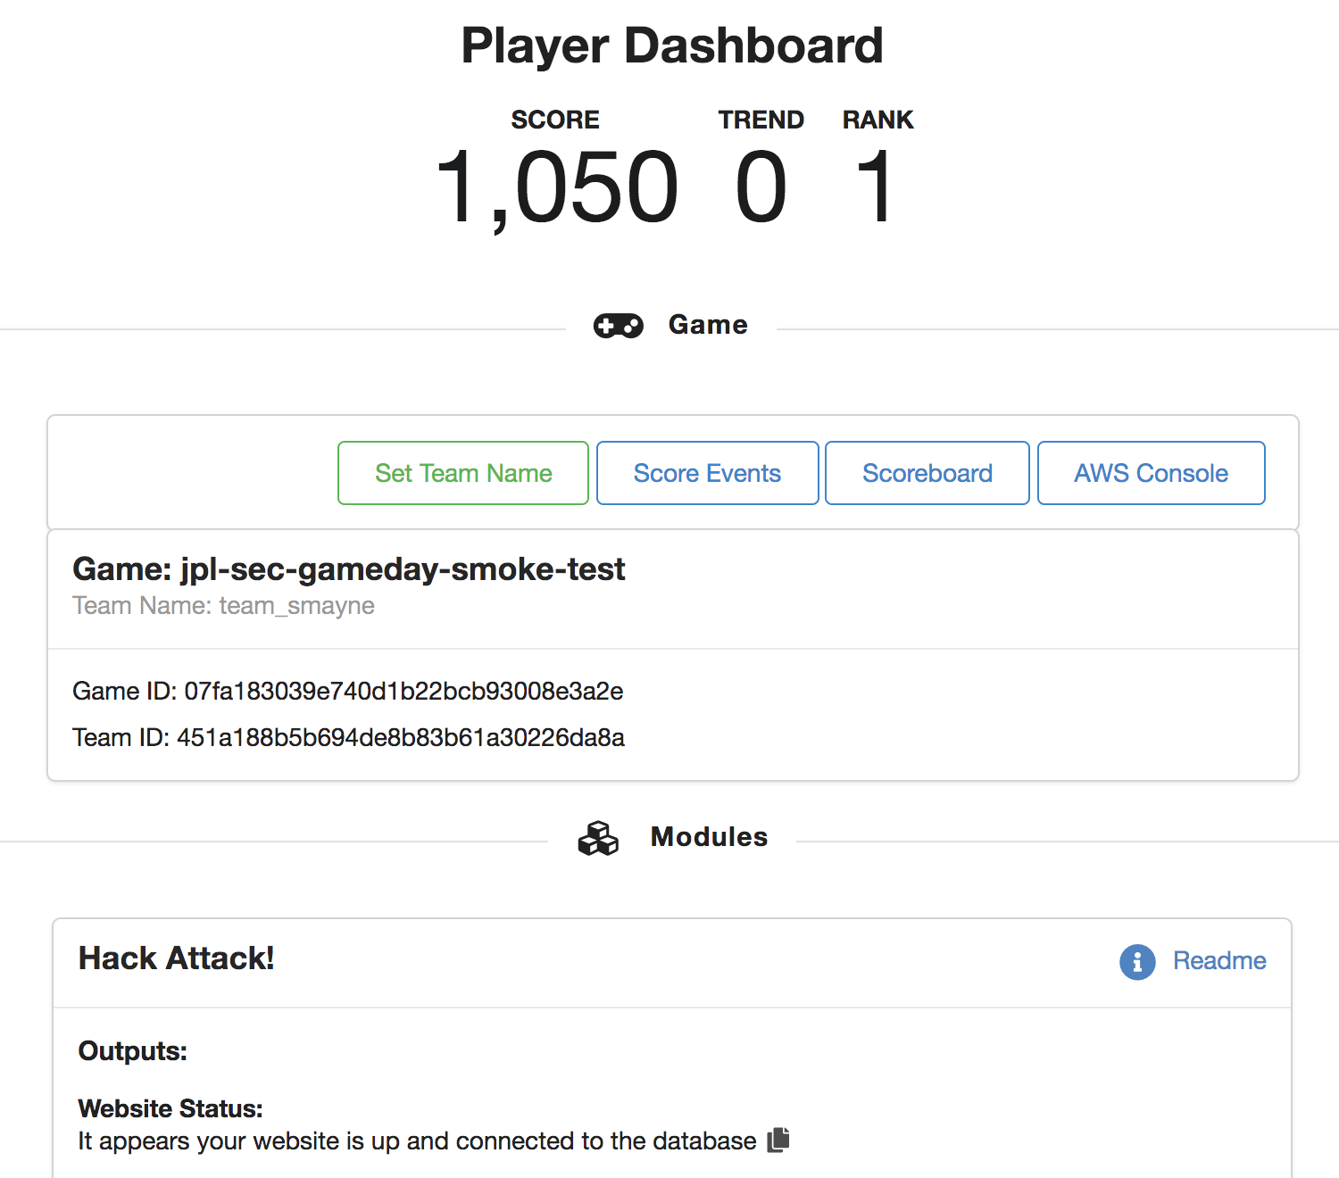The width and height of the screenshot is (1339, 1178).
Task: Open the Set Team Name button
Action: pos(463,473)
